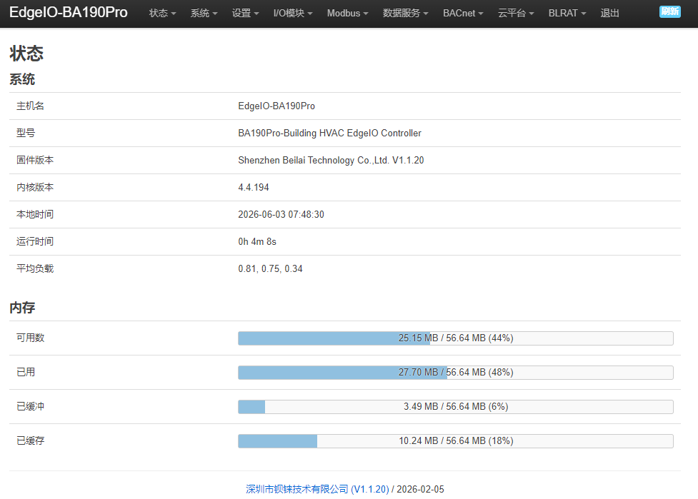This screenshot has height=499, width=698.
Task: Open the Modbus dropdown menu
Action: click(x=348, y=14)
